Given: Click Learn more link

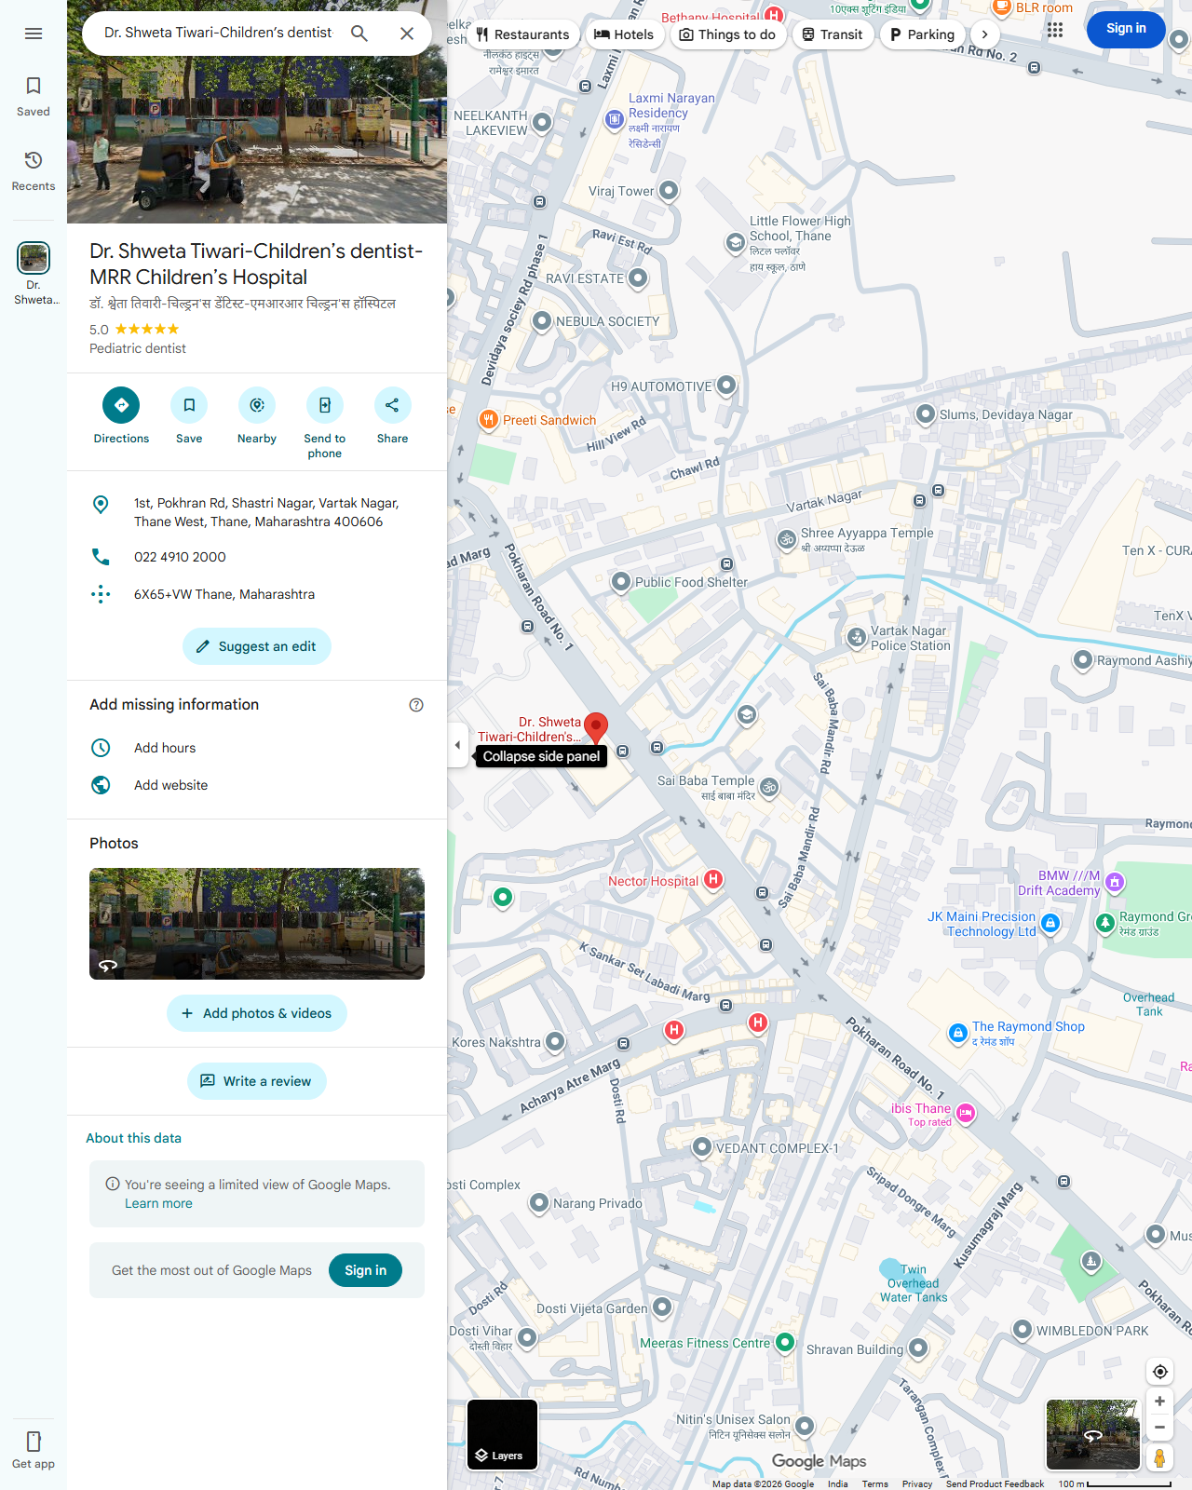Looking at the screenshot, I should (x=158, y=1203).
